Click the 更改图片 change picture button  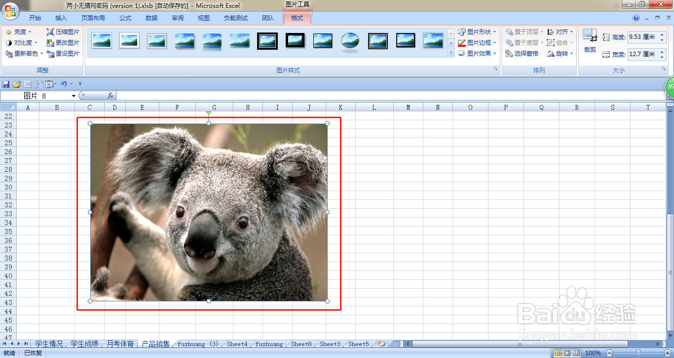[63, 42]
